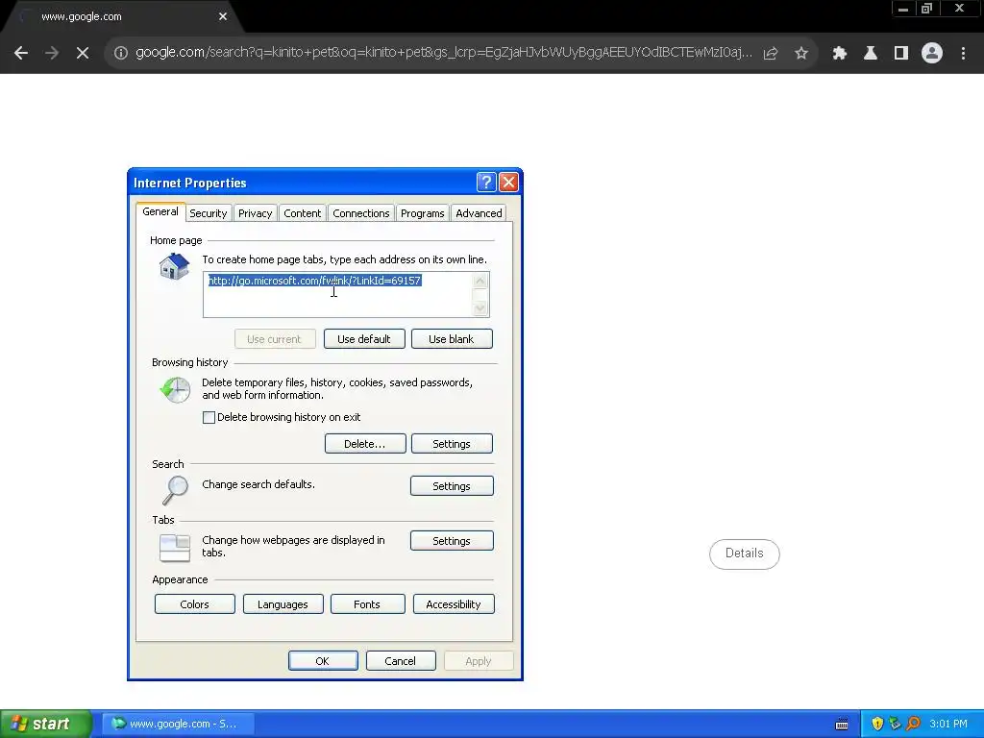
Task: Open the Chrome Labs flask icon
Action: (871, 54)
